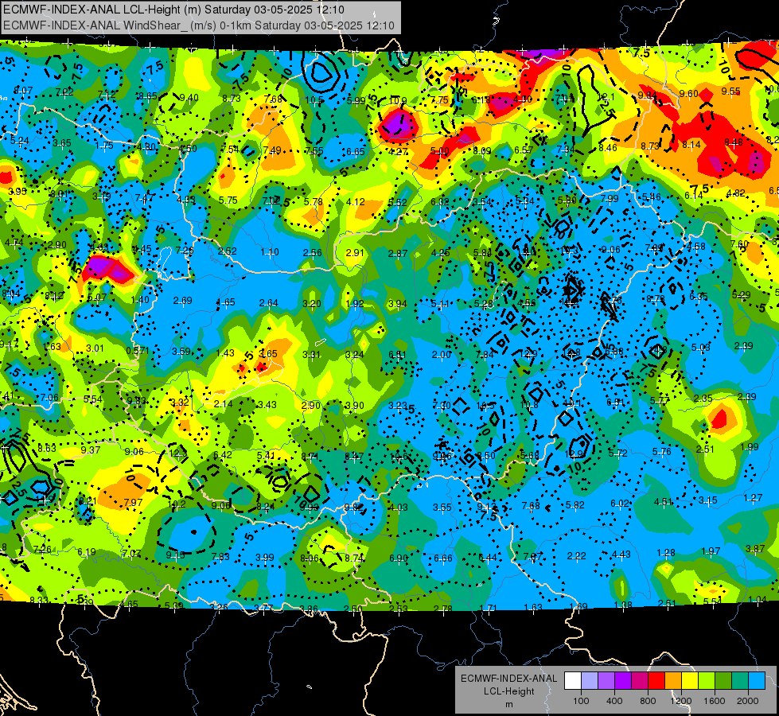Select the LCL-Height (m) title line at top
This screenshot has height=716, width=779.
click(174, 10)
